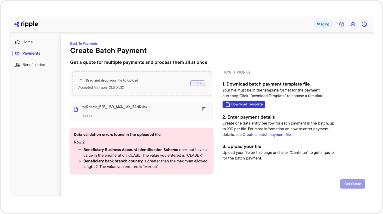Viewport: 383px width, 214px height.
Task: Click the Browse button to pick a file
Action: coord(197,83)
